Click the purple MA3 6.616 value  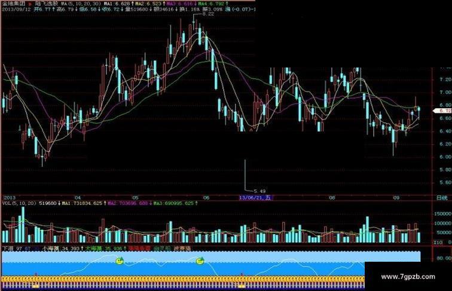pos(180,4)
